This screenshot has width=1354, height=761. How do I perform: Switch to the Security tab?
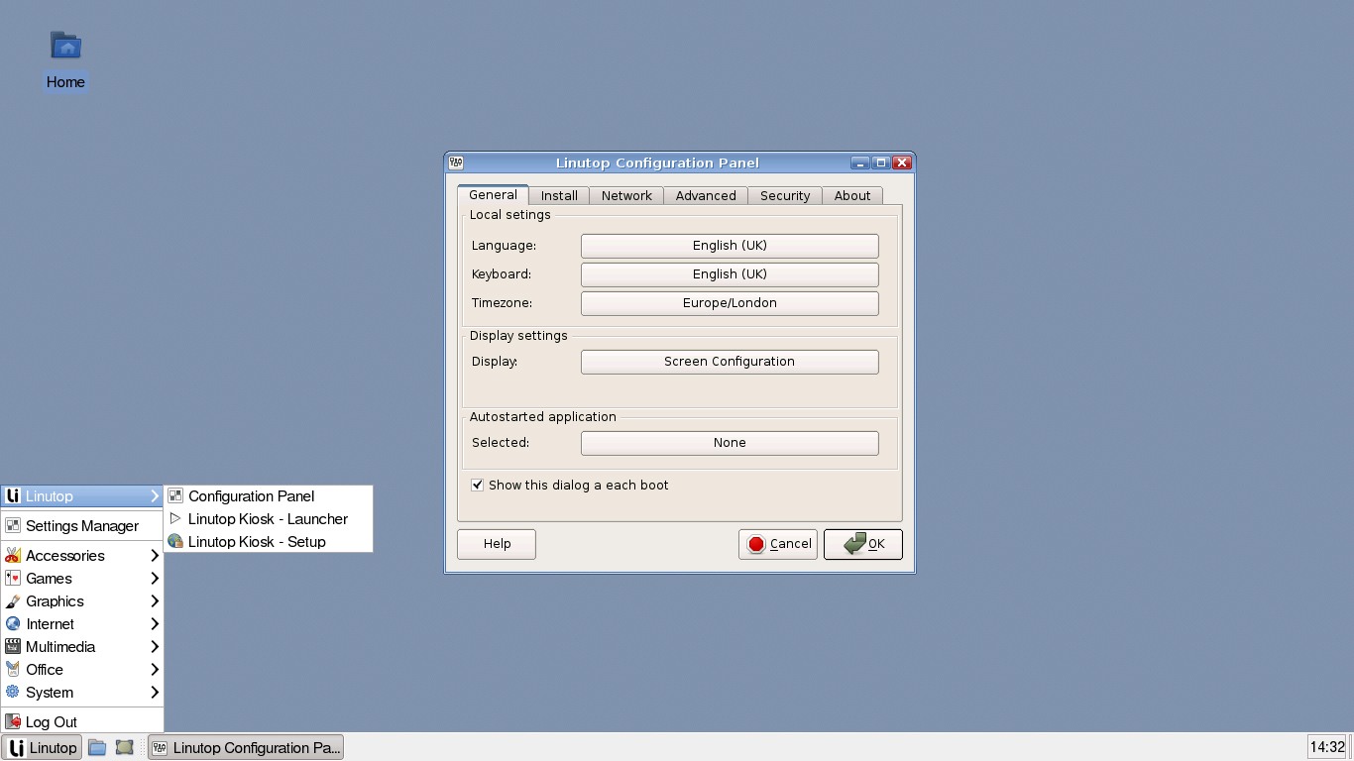pyautogui.click(x=785, y=196)
